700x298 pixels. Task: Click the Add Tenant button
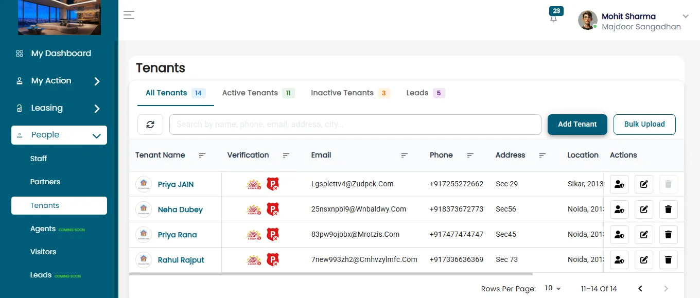[577, 125]
